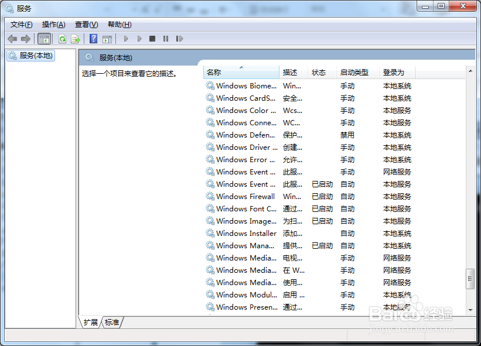This screenshot has height=346, width=481.
Task: Click the Export list toolbar icon
Action: tap(76, 39)
